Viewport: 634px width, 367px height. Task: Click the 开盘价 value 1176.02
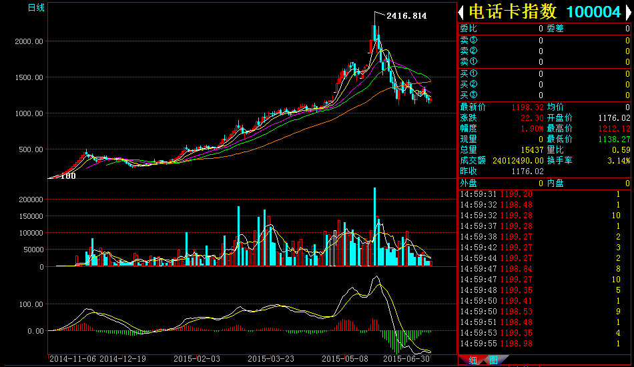pyautogui.click(x=614, y=118)
